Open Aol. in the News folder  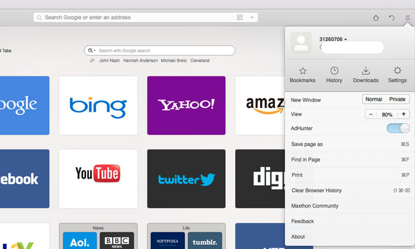pos(80,241)
